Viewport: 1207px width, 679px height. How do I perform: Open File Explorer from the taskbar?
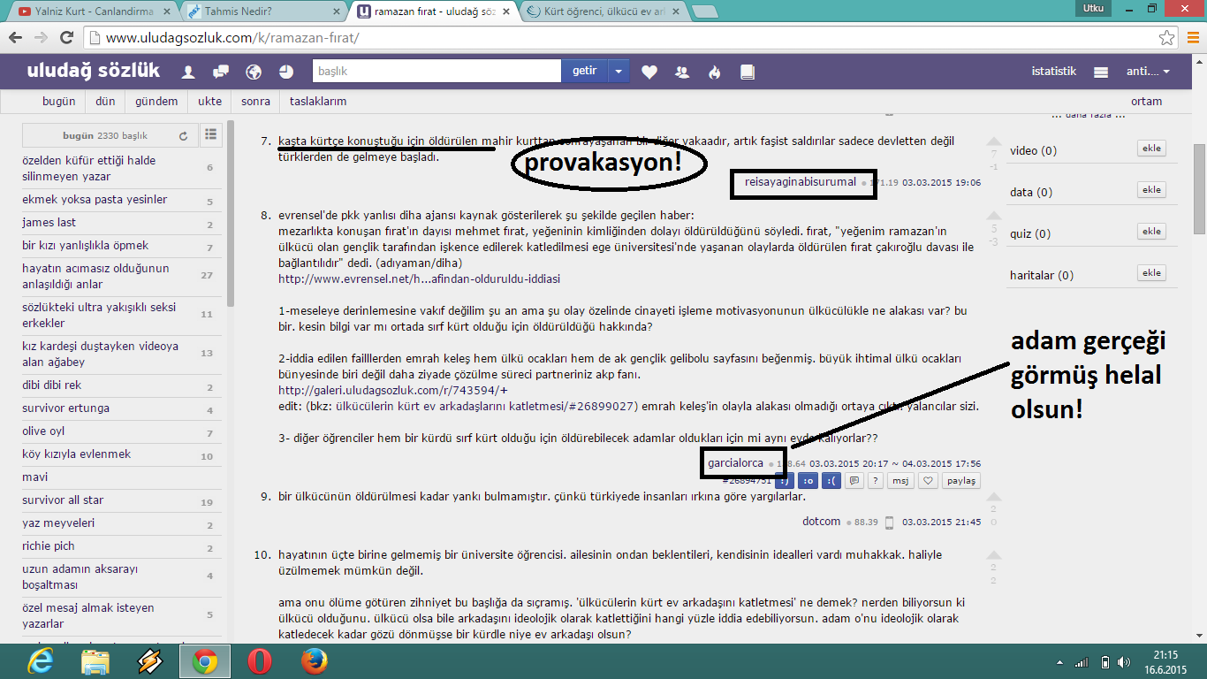pos(95,660)
